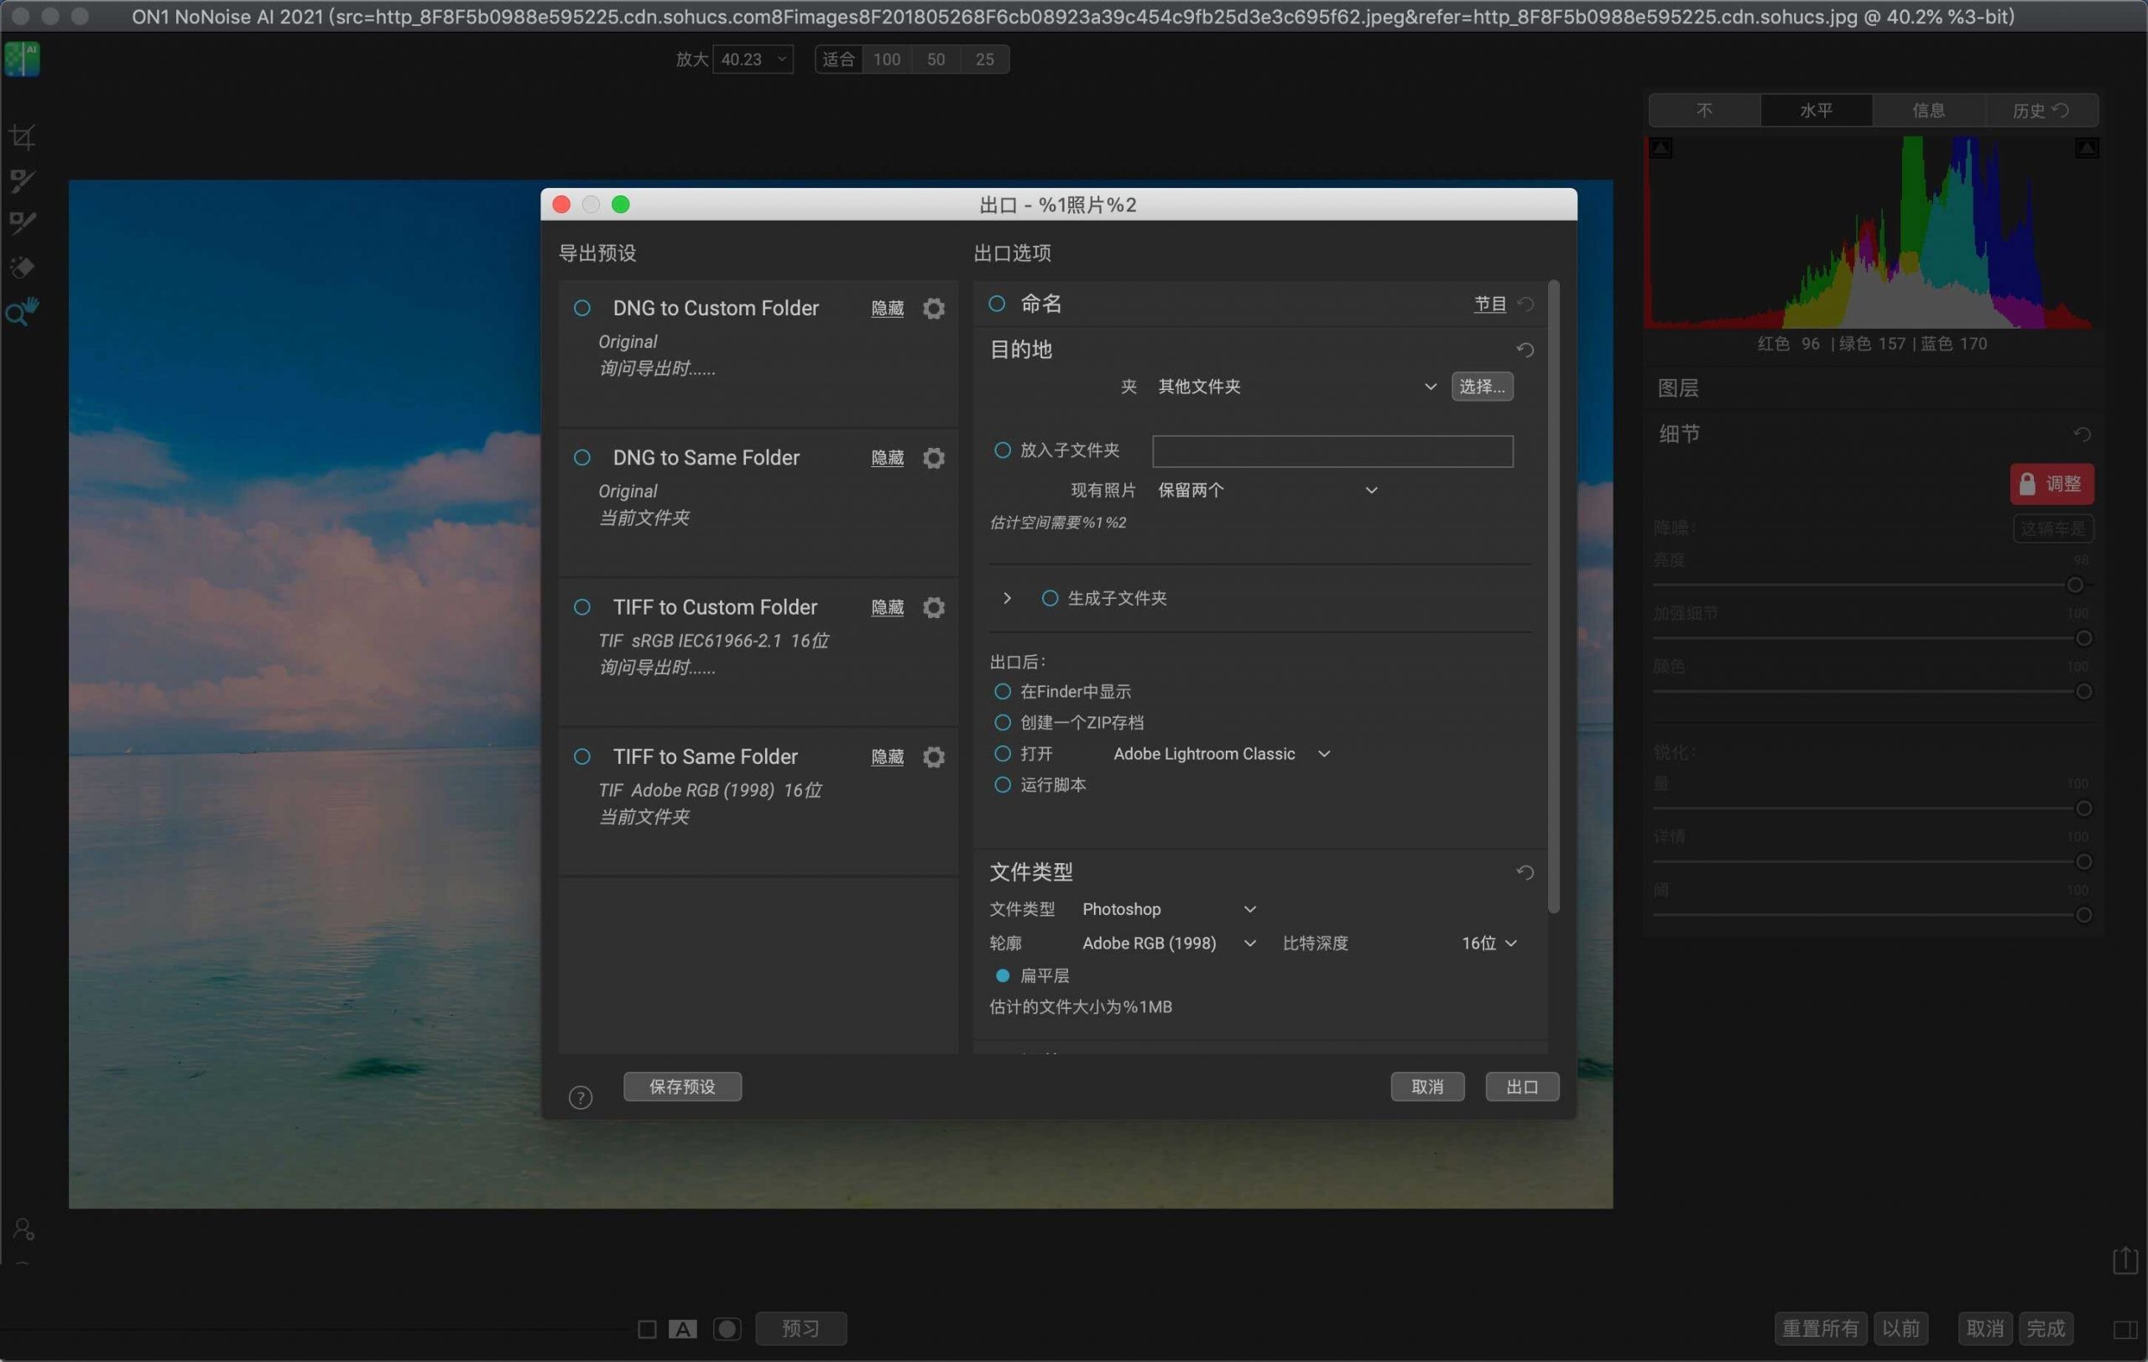The height and width of the screenshot is (1362, 2148).
Task: Reset the 文件类型 section with its arrow icon
Action: coord(1525,871)
